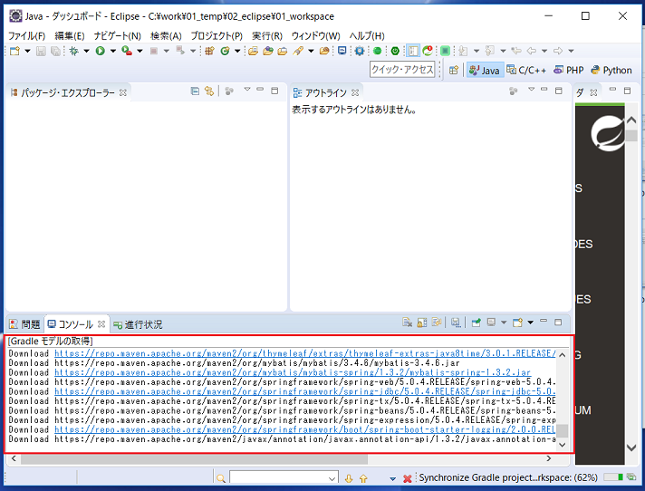Screen dimensions: 645x491
Task: Switch to the PHP perspective
Action: 569,71
